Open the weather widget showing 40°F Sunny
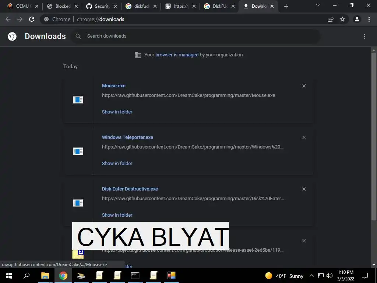Screen dimensions: 377x283 pyautogui.click(x=284, y=276)
